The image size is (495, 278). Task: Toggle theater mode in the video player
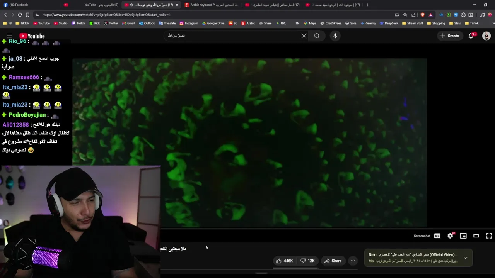476,236
